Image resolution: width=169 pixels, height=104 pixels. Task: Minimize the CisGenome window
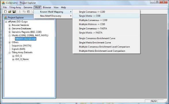tap(152, 2)
